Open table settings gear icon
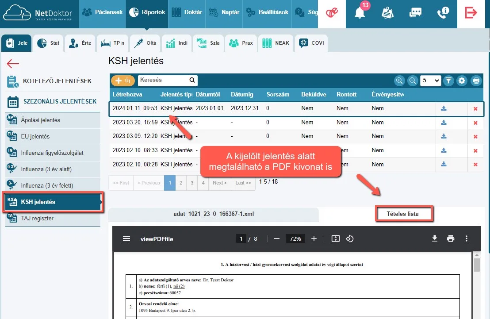 point(462,81)
